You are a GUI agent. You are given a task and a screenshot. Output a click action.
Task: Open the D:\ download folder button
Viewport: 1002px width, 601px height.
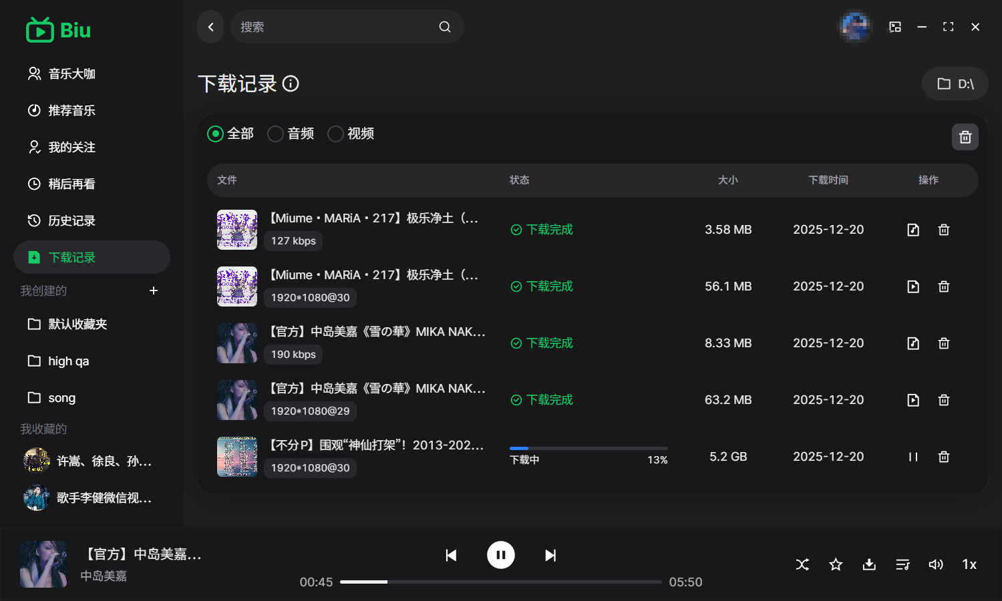coord(955,83)
